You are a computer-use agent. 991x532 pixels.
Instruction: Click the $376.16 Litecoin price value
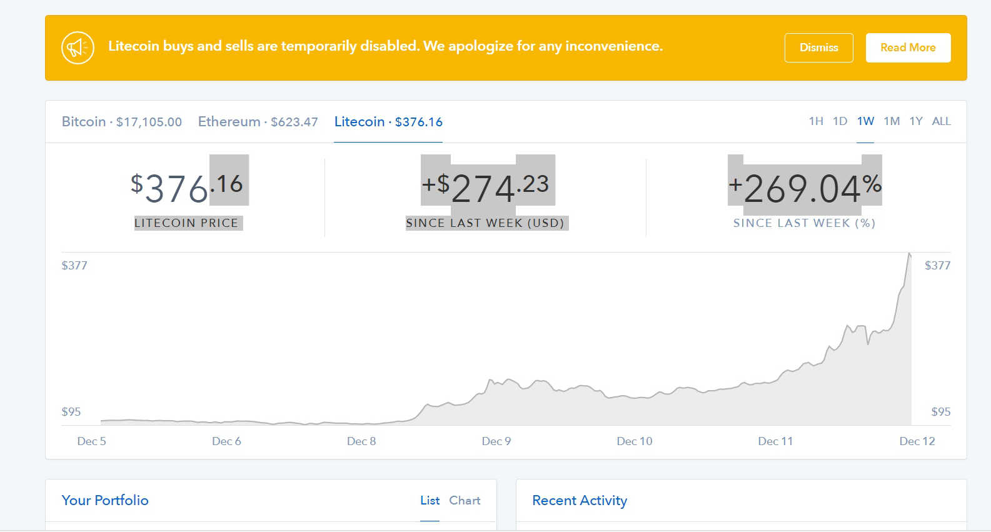point(186,187)
